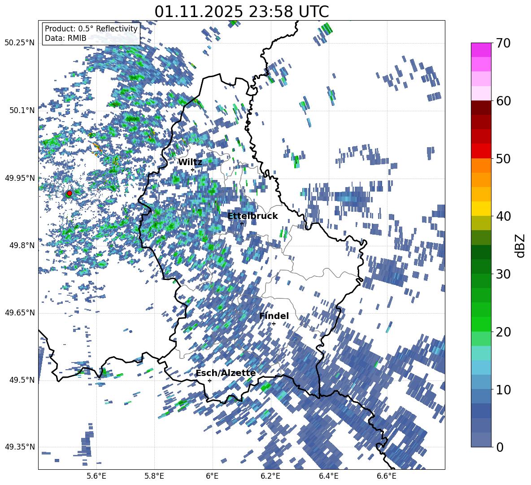The image size is (531, 485).
Task: Click the 50.25°N latitude label
Action: pyautogui.click(x=20, y=43)
